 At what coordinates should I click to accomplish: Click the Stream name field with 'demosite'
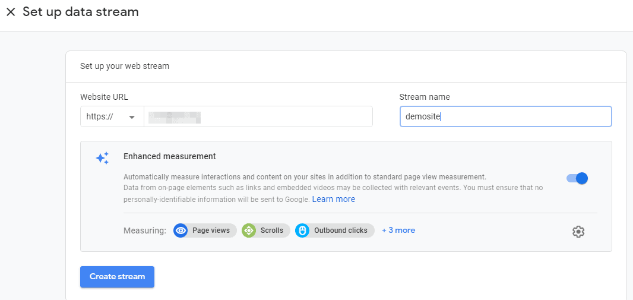pyautogui.click(x=505, y=117)
